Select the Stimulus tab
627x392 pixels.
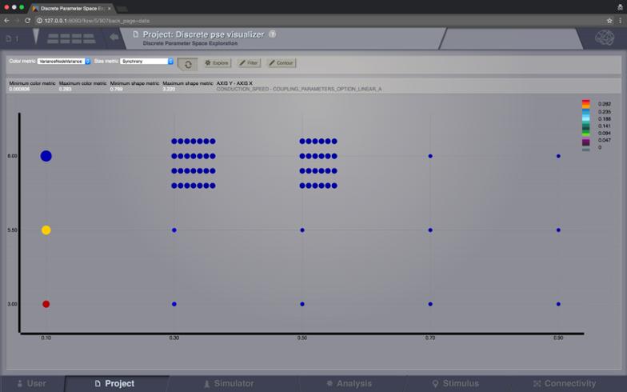[x=455, y=384]
